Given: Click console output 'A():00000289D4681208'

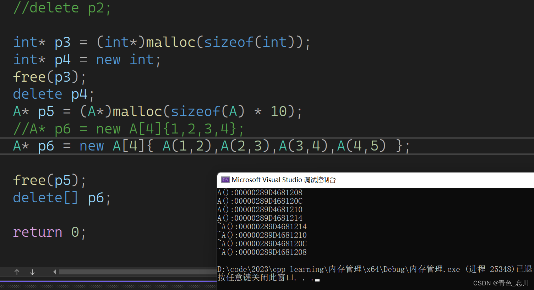Looking at the screenshot, I should (x=260, y=192).
